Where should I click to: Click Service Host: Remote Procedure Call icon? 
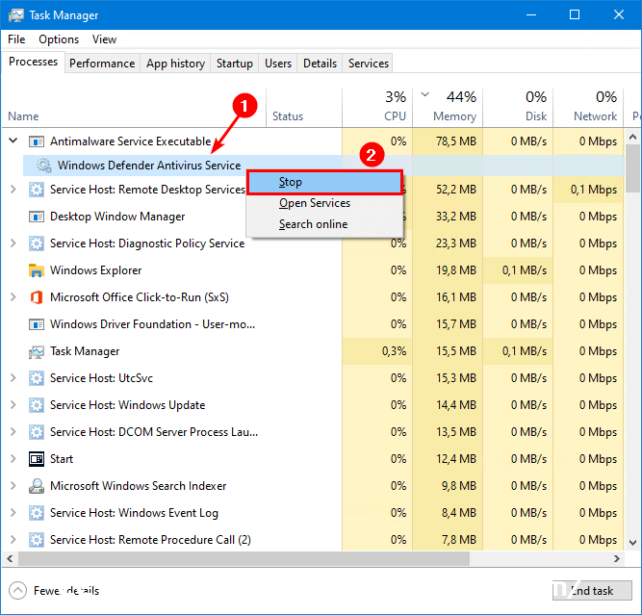pos(37,540)
